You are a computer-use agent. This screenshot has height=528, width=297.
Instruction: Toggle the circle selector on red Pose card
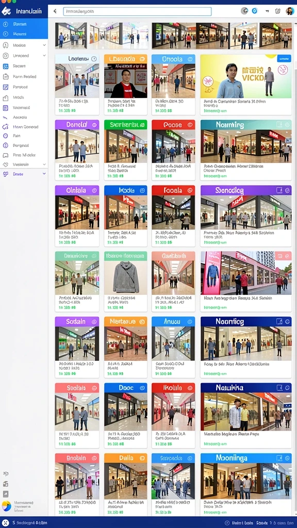(x=190, y=125)
